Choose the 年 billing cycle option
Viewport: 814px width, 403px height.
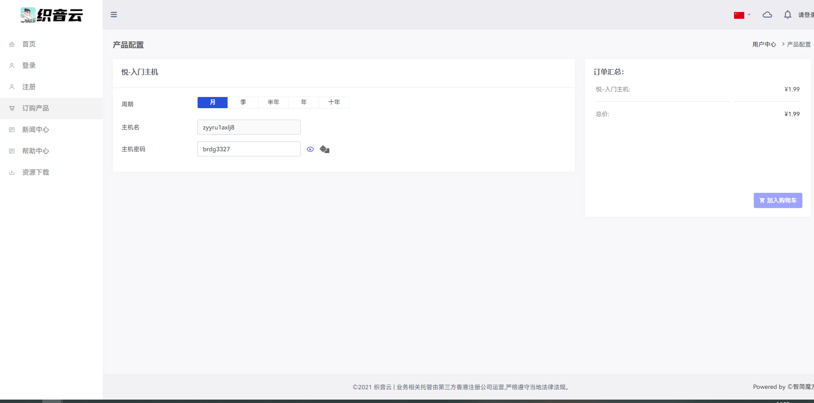coord(304,103)
